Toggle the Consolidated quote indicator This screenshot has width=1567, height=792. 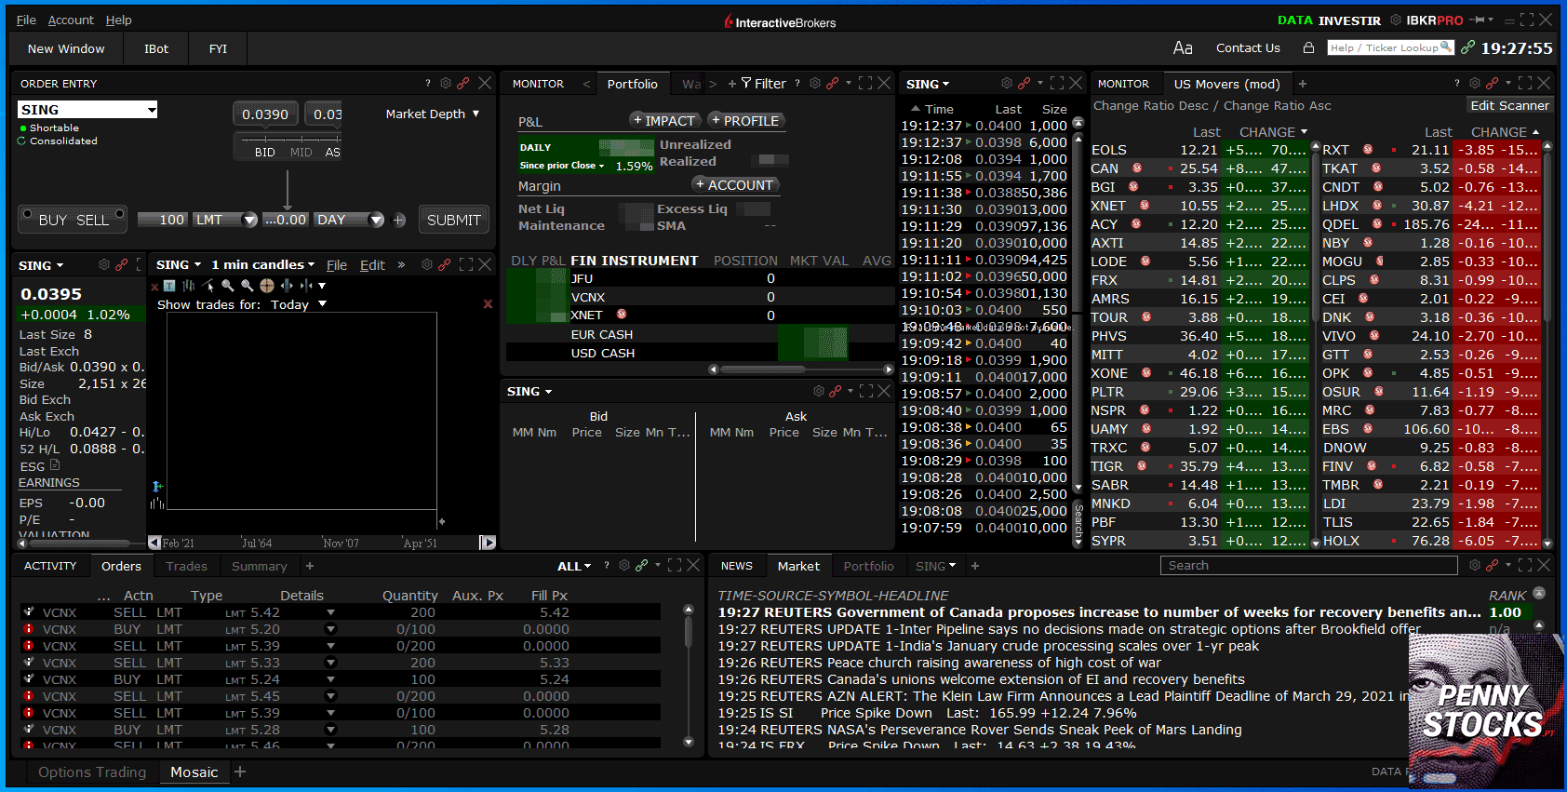click(21, 141)
